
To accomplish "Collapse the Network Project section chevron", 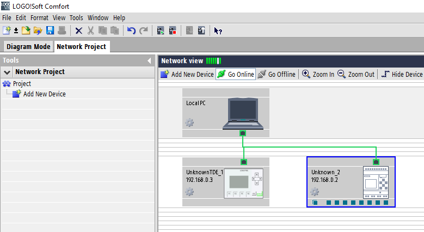I will point(7,72).
